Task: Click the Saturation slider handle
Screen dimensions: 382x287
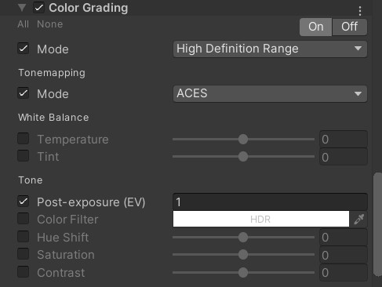Action: click(x=243, y=255)
